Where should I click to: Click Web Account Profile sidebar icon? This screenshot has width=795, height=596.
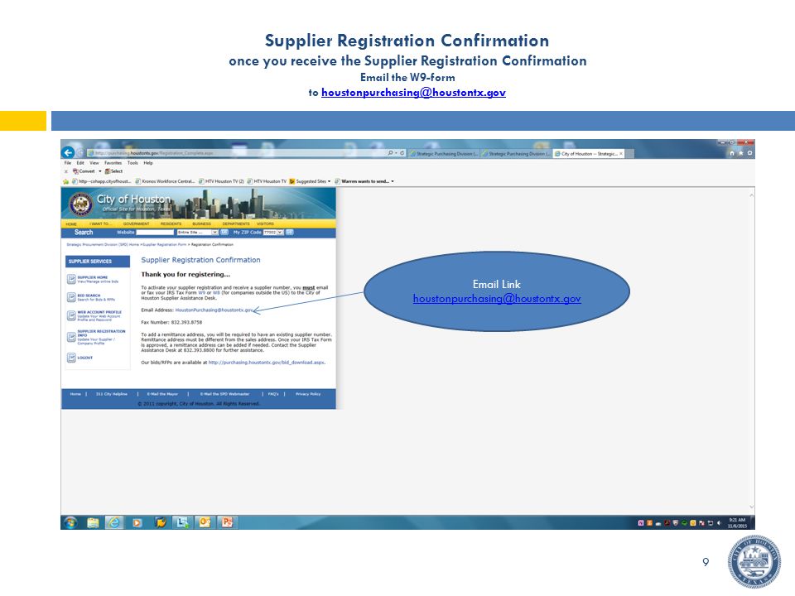[x=71, y=315]
